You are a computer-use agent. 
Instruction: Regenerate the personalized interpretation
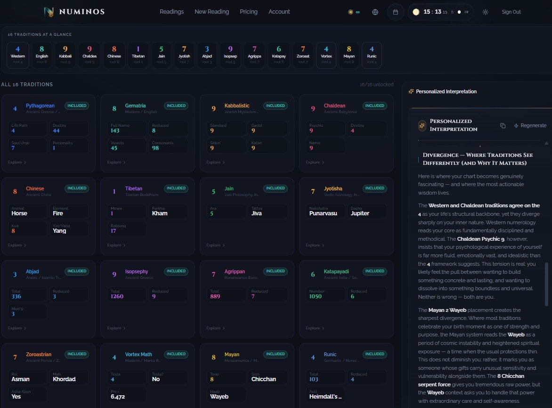tap(530, 126)
